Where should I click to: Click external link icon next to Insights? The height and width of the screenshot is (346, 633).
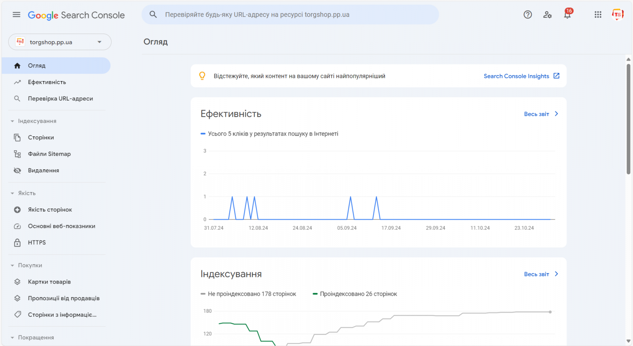pyautogui.click(x=556, y=76)
